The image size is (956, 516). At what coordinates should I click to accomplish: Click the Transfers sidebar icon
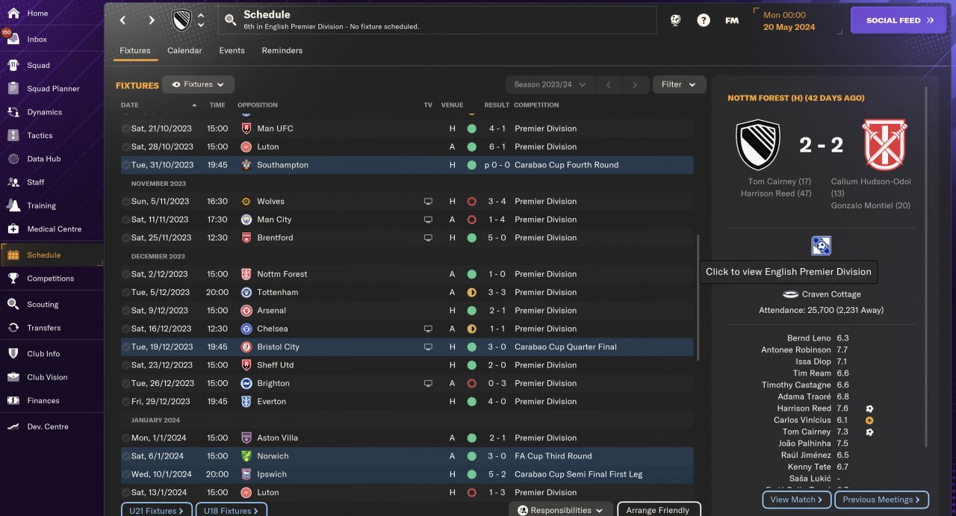click(13, 328)
